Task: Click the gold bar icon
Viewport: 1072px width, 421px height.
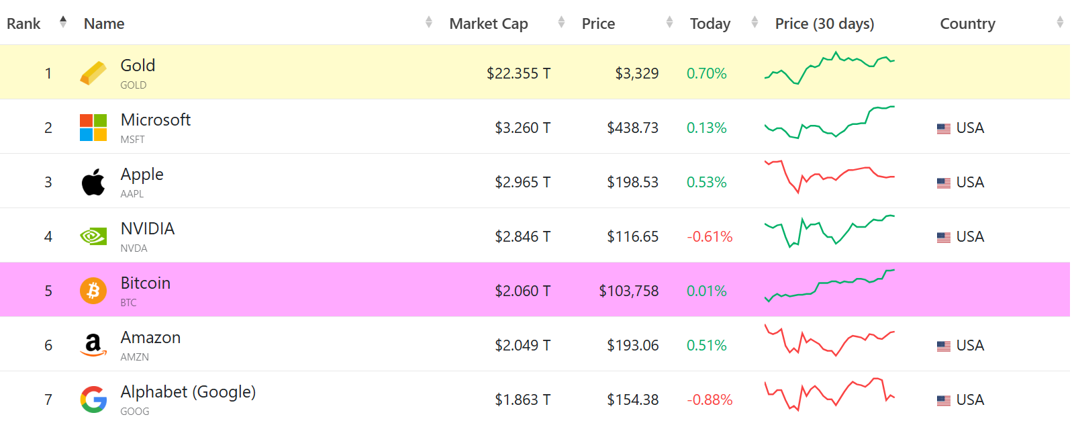Action: pyautogui.click(x=93, y=73)
